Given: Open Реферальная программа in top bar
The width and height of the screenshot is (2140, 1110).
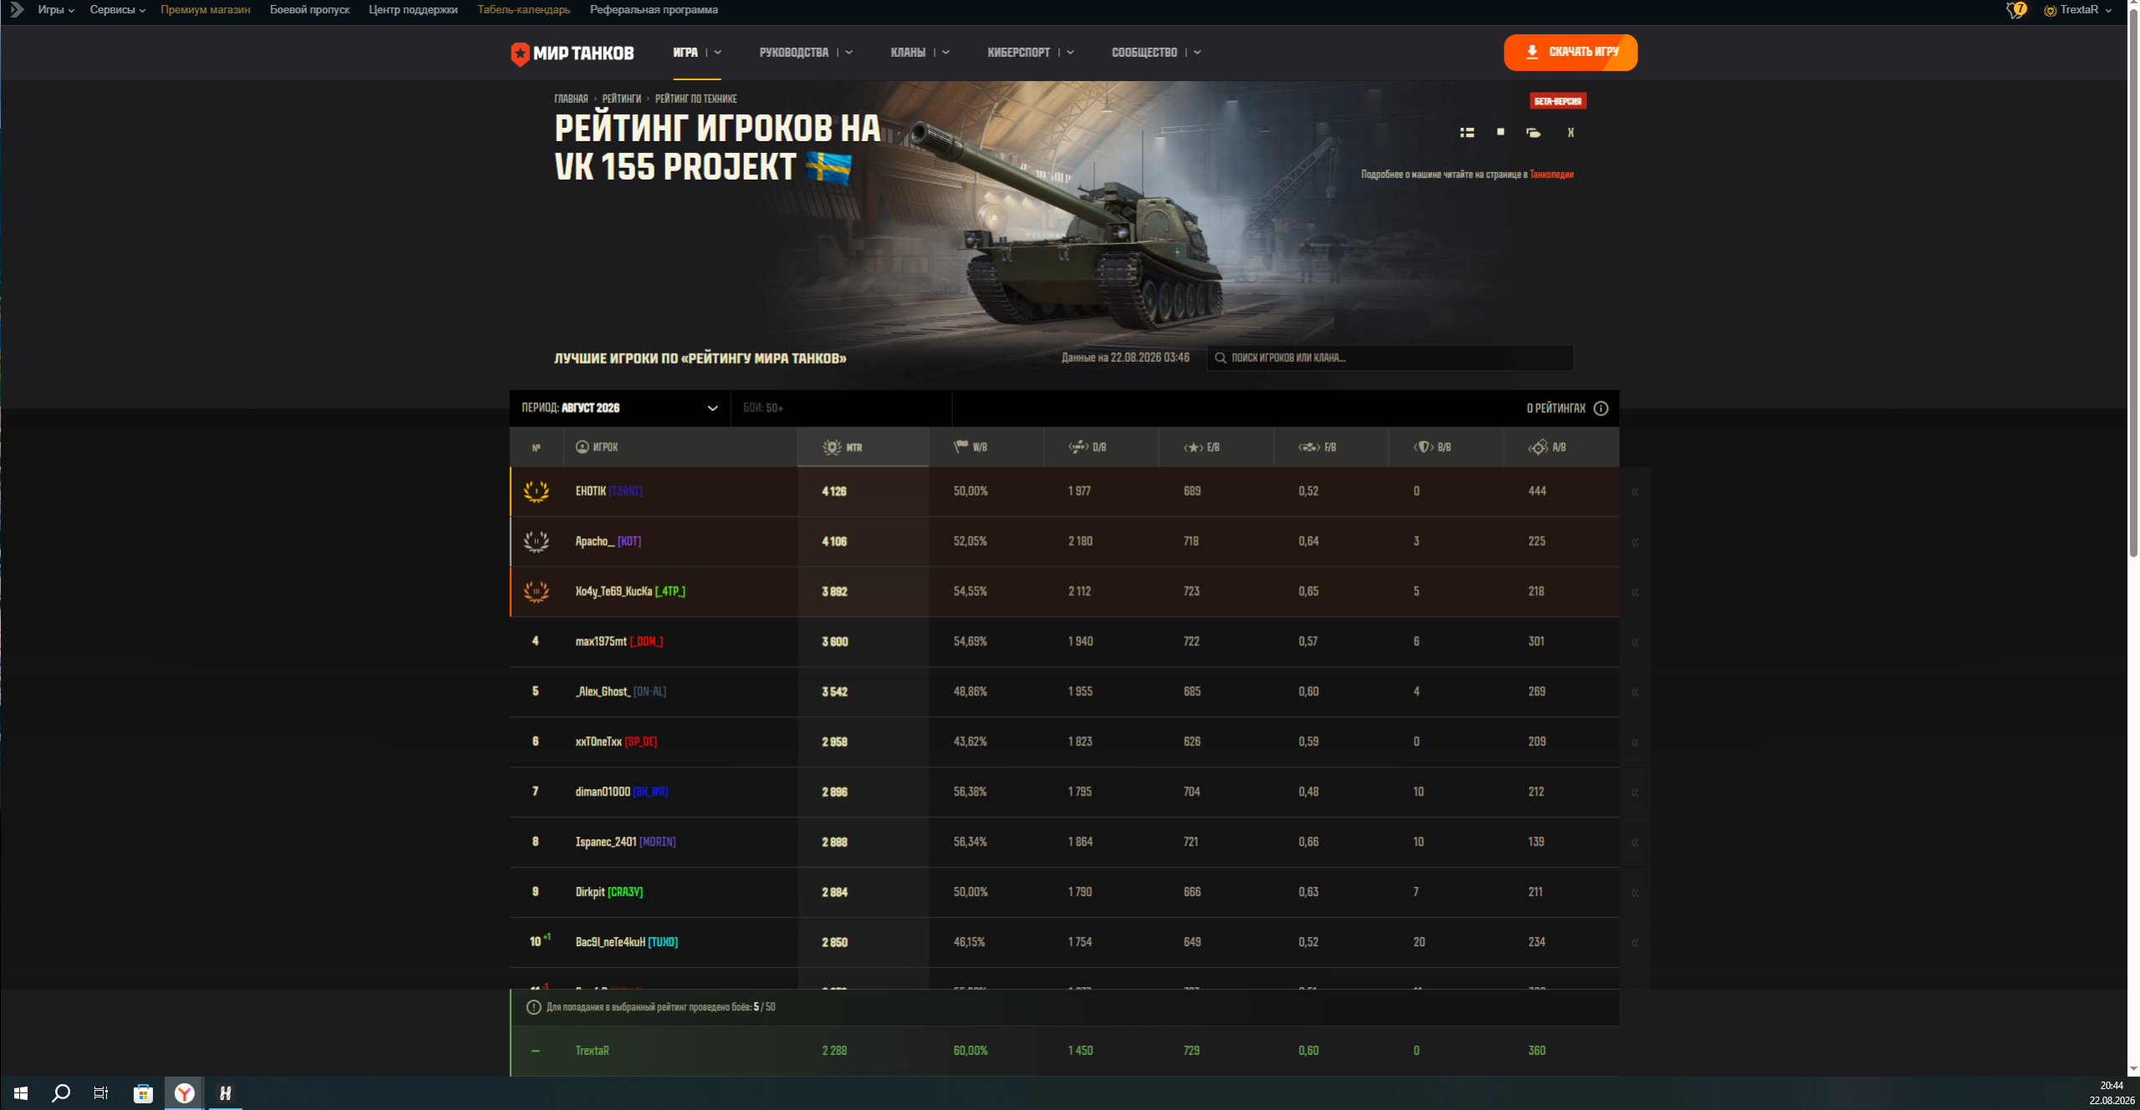Looking at the screenshot, I should [x=654, y=10].
